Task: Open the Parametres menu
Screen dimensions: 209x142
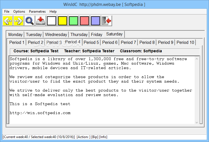Action: (x=37, y=12)
